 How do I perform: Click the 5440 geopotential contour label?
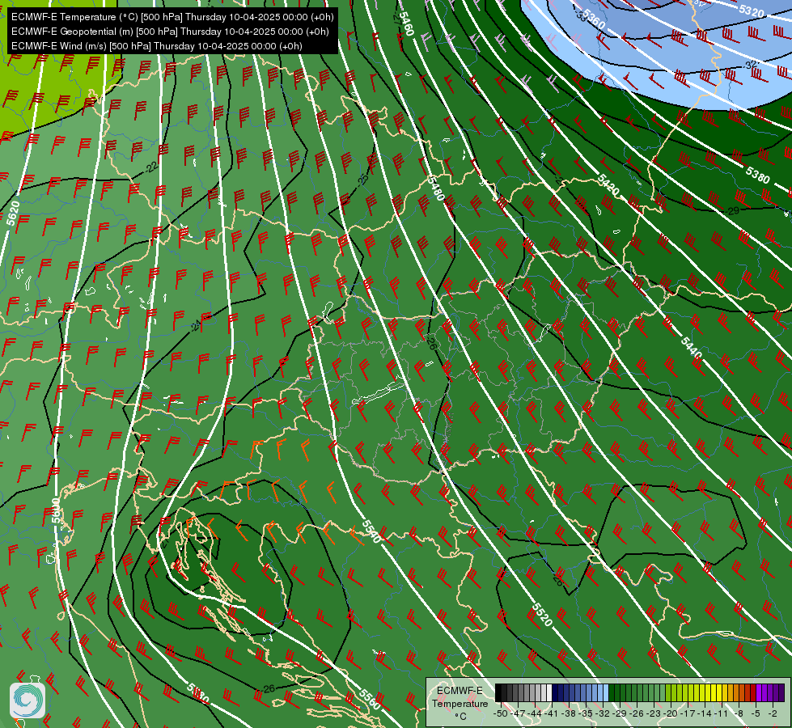point(691,349)
